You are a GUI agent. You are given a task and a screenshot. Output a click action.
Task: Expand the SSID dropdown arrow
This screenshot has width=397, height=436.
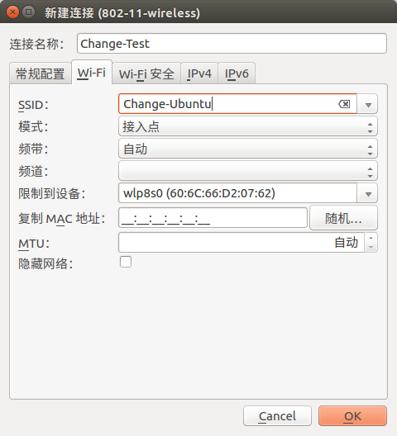[x=368, y=104]
